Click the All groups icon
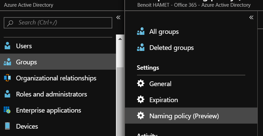This screenshot has width=263, height=136. pyautogui.click(x=141, y=32)
